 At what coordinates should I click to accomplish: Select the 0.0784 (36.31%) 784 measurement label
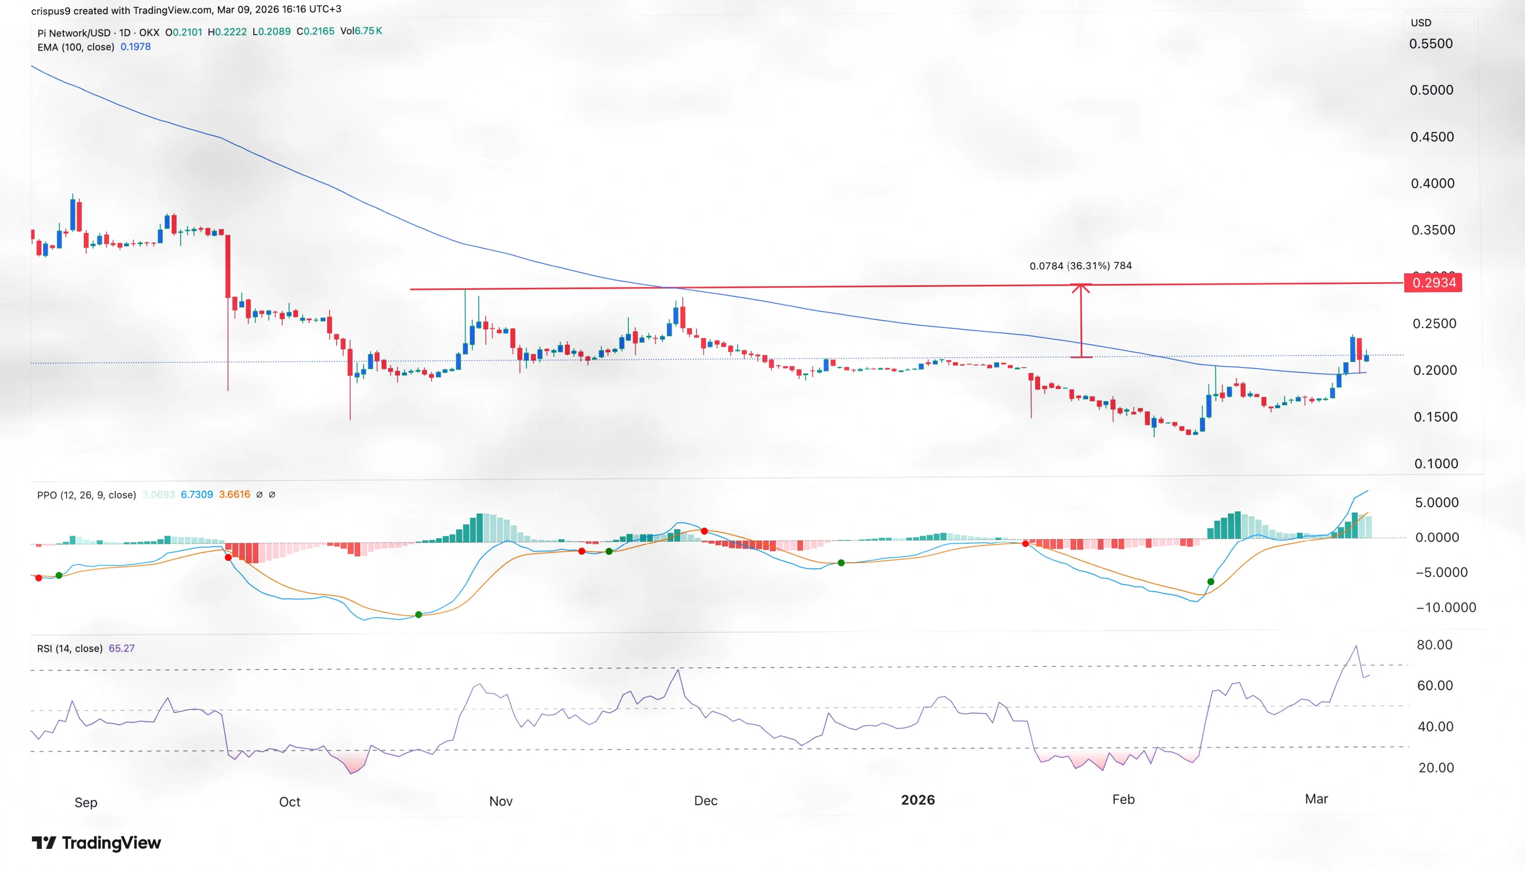(1081, 266)
